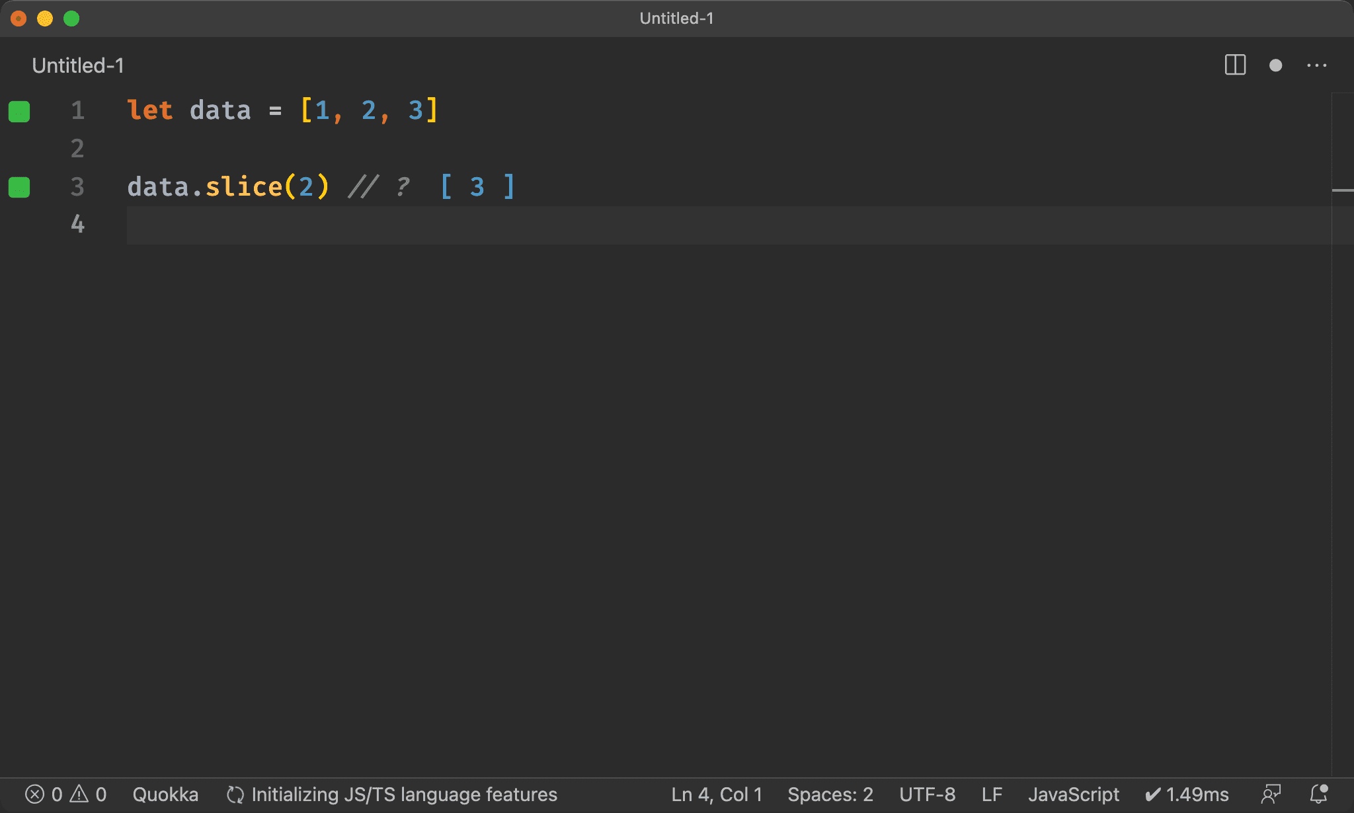Click the yellow minimize window button
1354x813 pixels.
click(x=45, y=19)
